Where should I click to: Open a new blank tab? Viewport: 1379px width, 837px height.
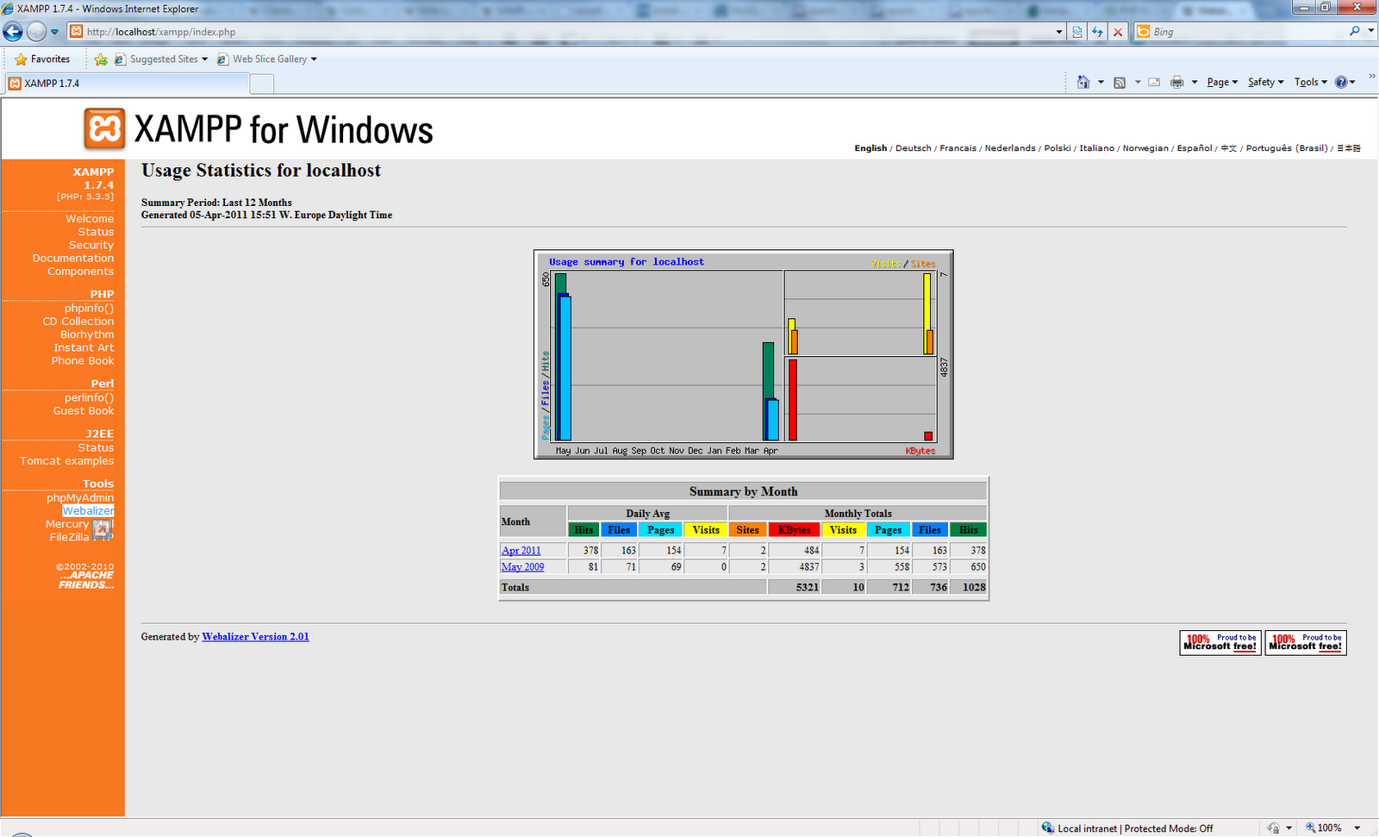262,84
